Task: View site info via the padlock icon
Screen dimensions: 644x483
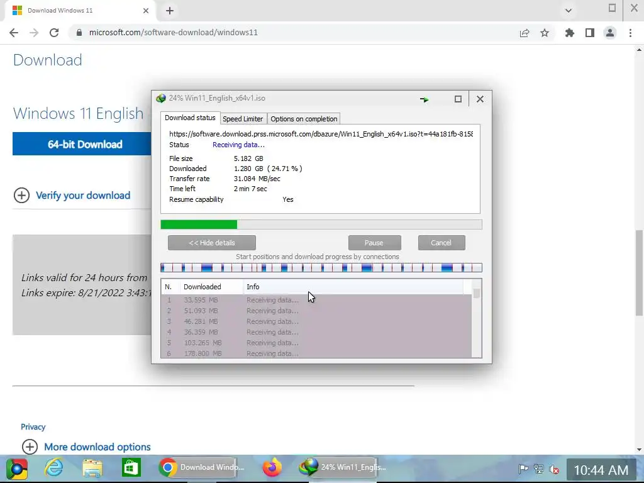Action: pyautogui.click(x=79, y=33)
